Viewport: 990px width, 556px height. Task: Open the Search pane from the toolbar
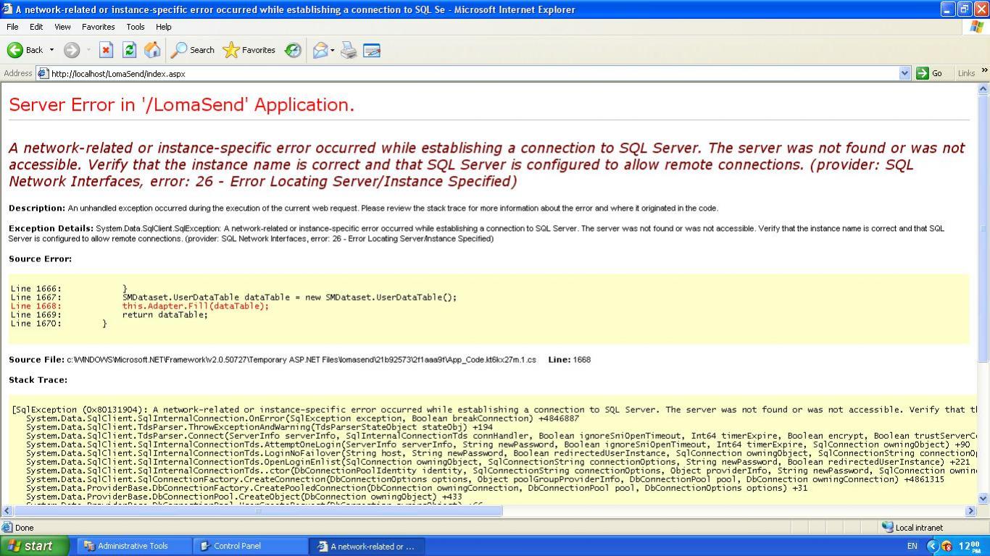point(193,50)
